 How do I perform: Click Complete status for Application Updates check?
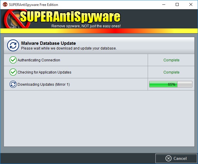tap(172, 72)
